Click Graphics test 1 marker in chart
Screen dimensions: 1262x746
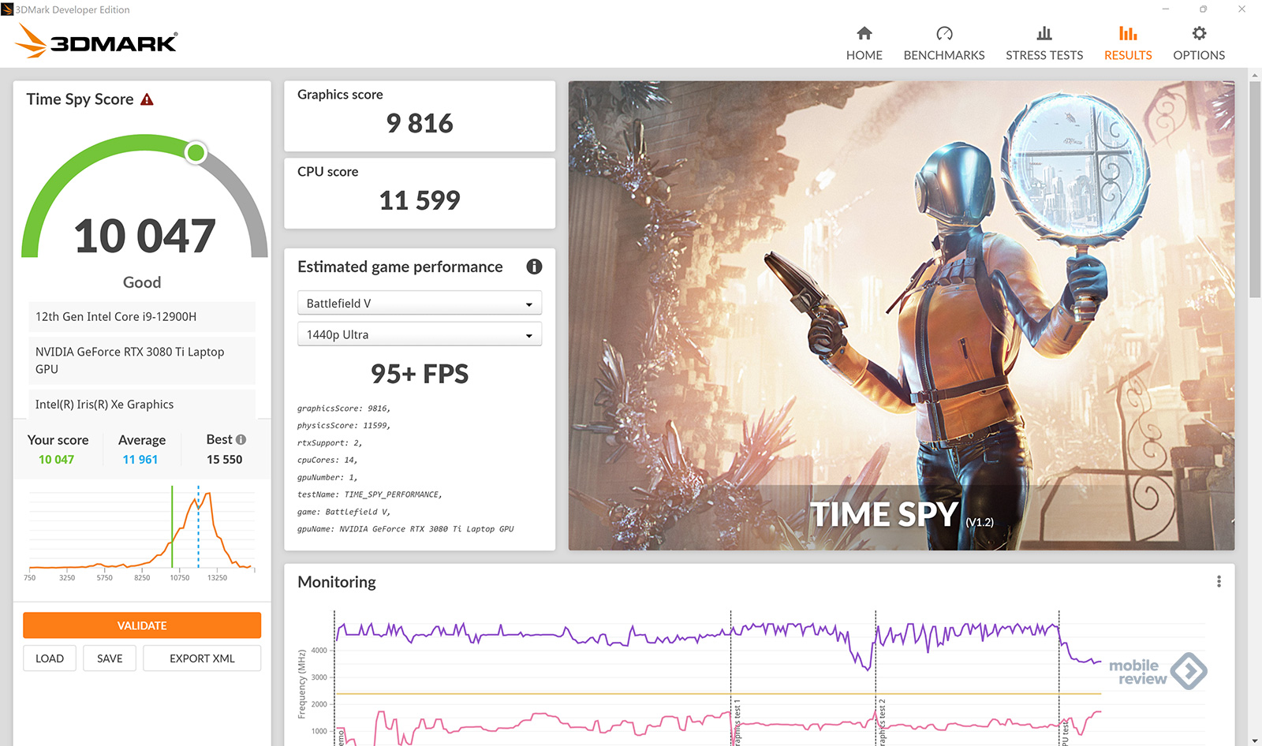(x=737, y=722)
